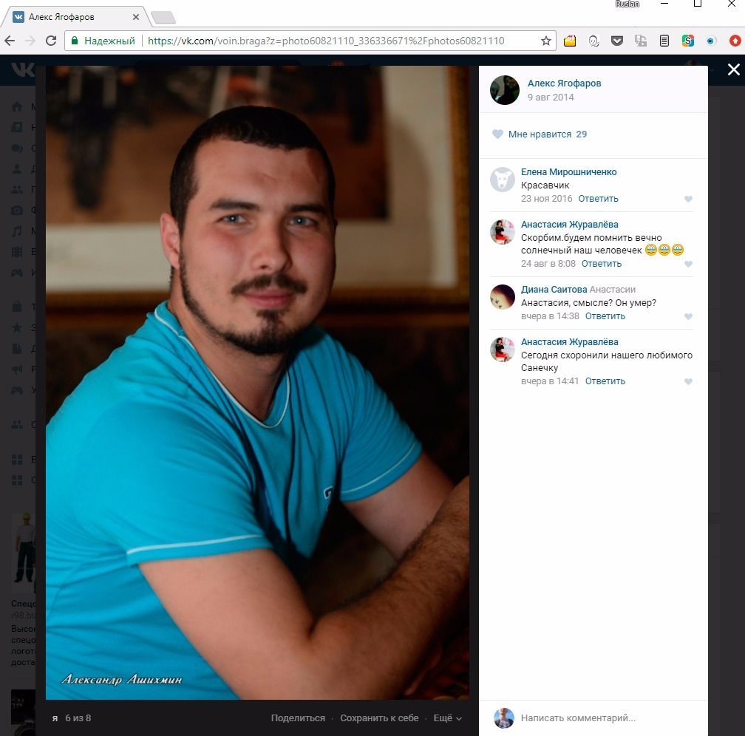This screenshot has width=745, height=736.
Task: Reload the page in the browser
Action: pos(51,41)
